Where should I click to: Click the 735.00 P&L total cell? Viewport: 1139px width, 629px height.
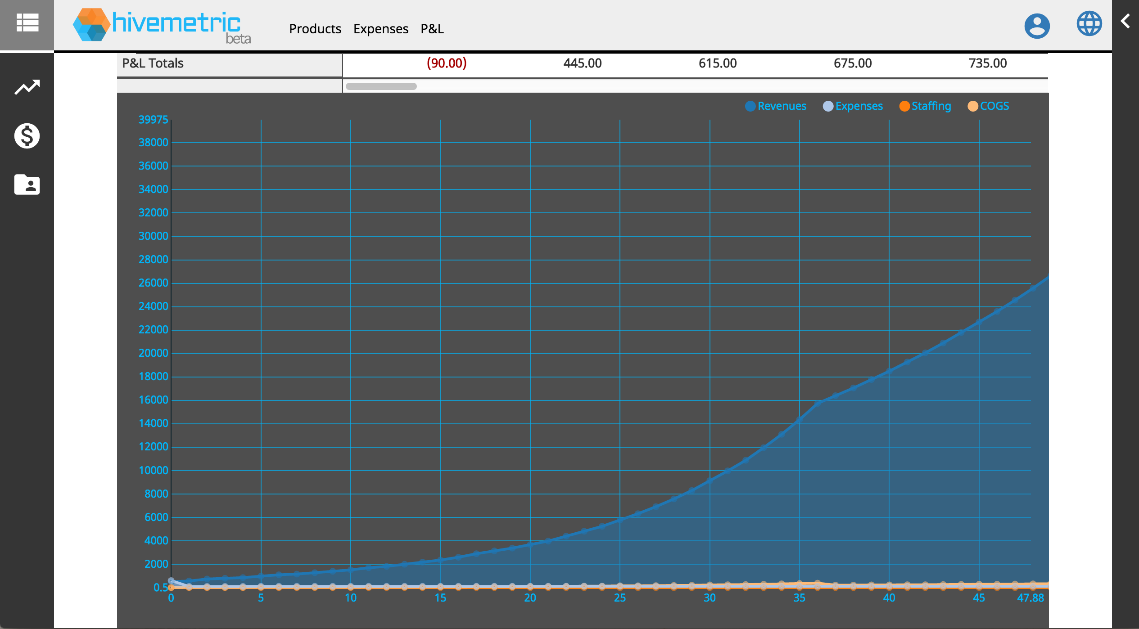click(x=988, y=63)
